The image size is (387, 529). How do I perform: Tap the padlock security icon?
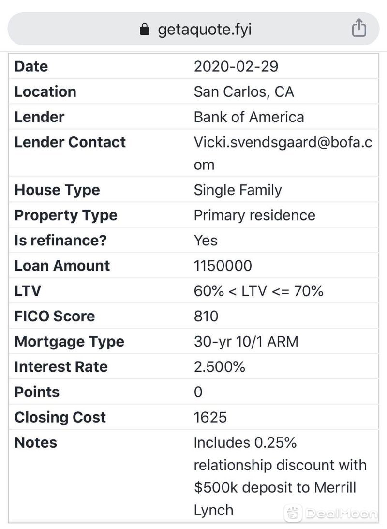pos(145,30)
